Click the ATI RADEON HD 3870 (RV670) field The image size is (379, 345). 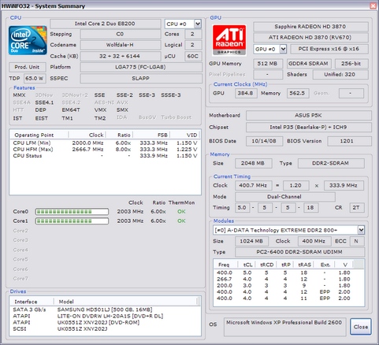coord(310,37)
